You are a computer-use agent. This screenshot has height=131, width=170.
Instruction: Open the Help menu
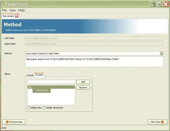(22, 10)
